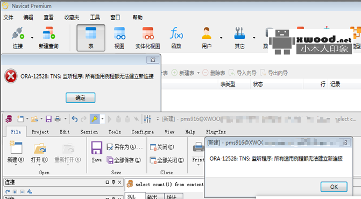The width and height of the screenshot is (361, 199).
Task: Click quick-access New window icon
Action: pos(20,119)
